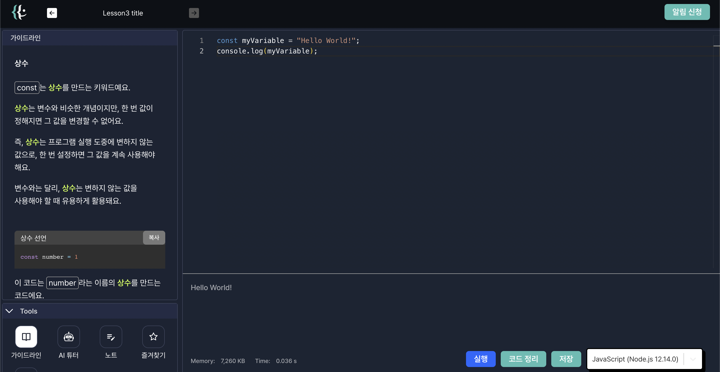The width and height of the screenshot is (720, 372).
Task: Click the logo icon at top left
Action: [x=19, y=12]
